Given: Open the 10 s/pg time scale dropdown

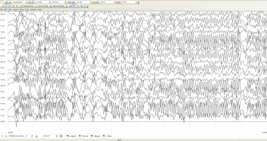Looking at the screenshot, I should coord(50,2).
